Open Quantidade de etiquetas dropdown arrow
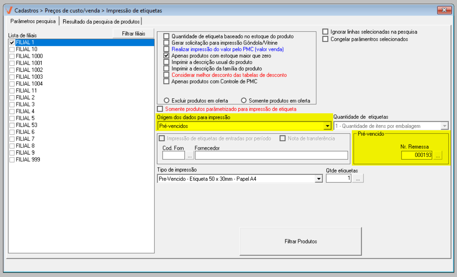Image resolution: width=457 pixels, height=277 pixels. (x=444, y=126)
